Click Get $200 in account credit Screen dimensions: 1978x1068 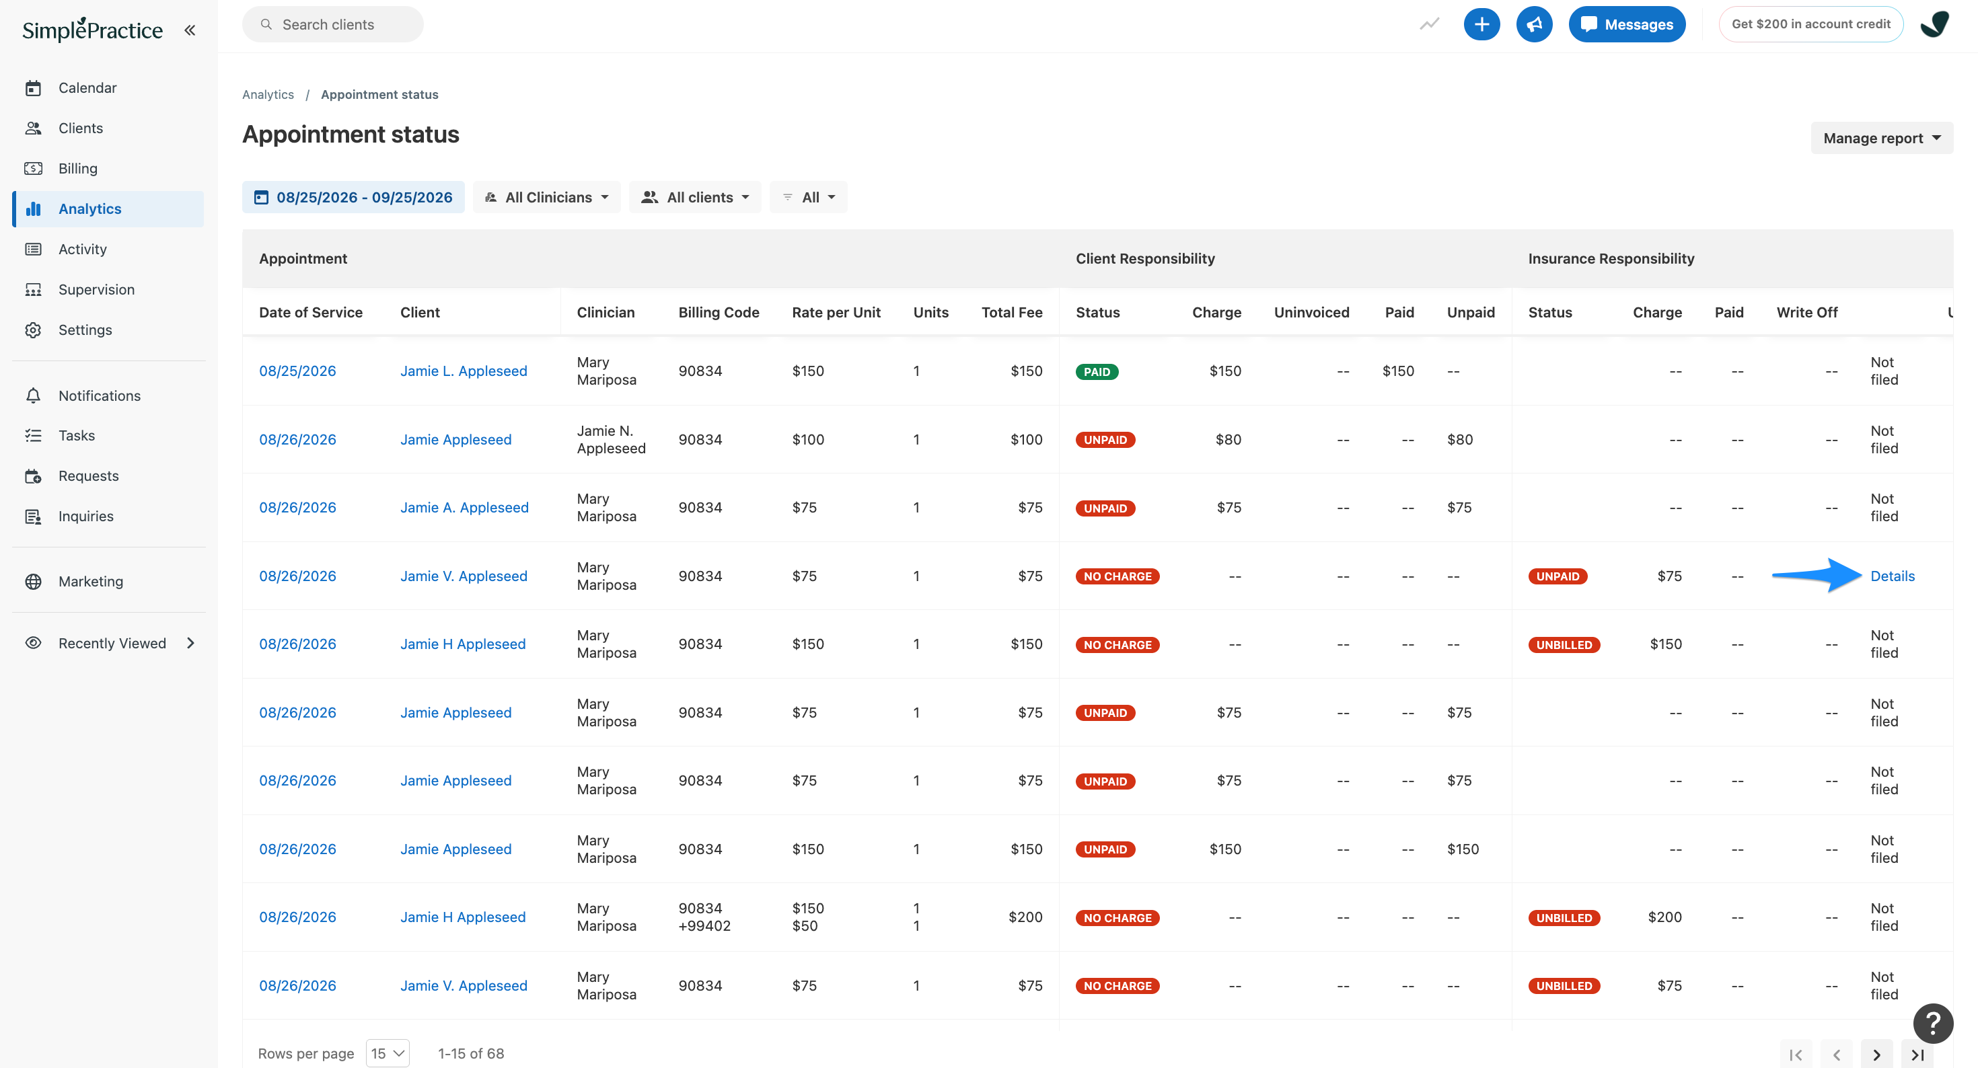(1810, 25)
